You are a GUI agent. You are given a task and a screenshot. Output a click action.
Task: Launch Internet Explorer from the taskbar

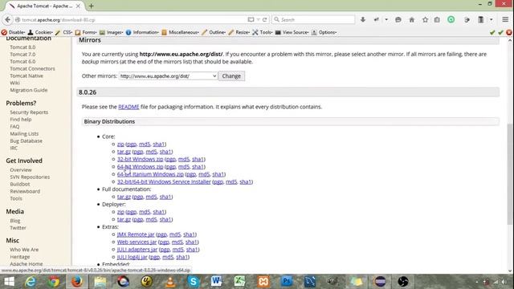point(31,282)
